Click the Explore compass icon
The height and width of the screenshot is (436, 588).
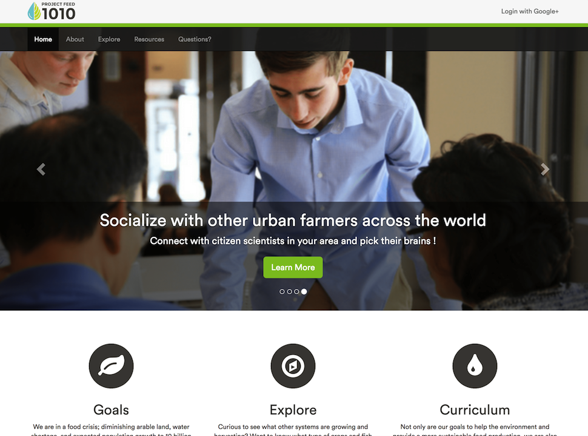pos(293,366)
